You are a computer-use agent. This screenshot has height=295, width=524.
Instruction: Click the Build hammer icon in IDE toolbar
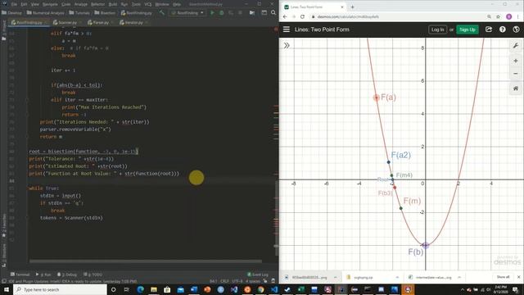[x=162, y=13]
